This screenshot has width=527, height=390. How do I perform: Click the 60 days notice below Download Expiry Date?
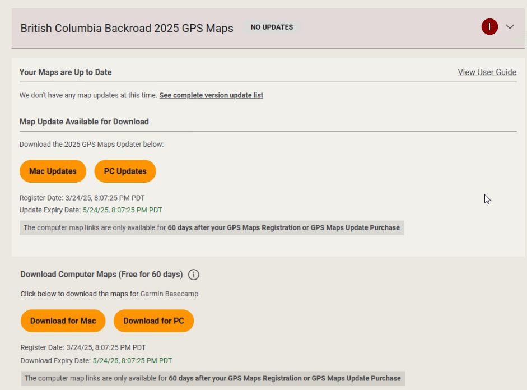213,379
